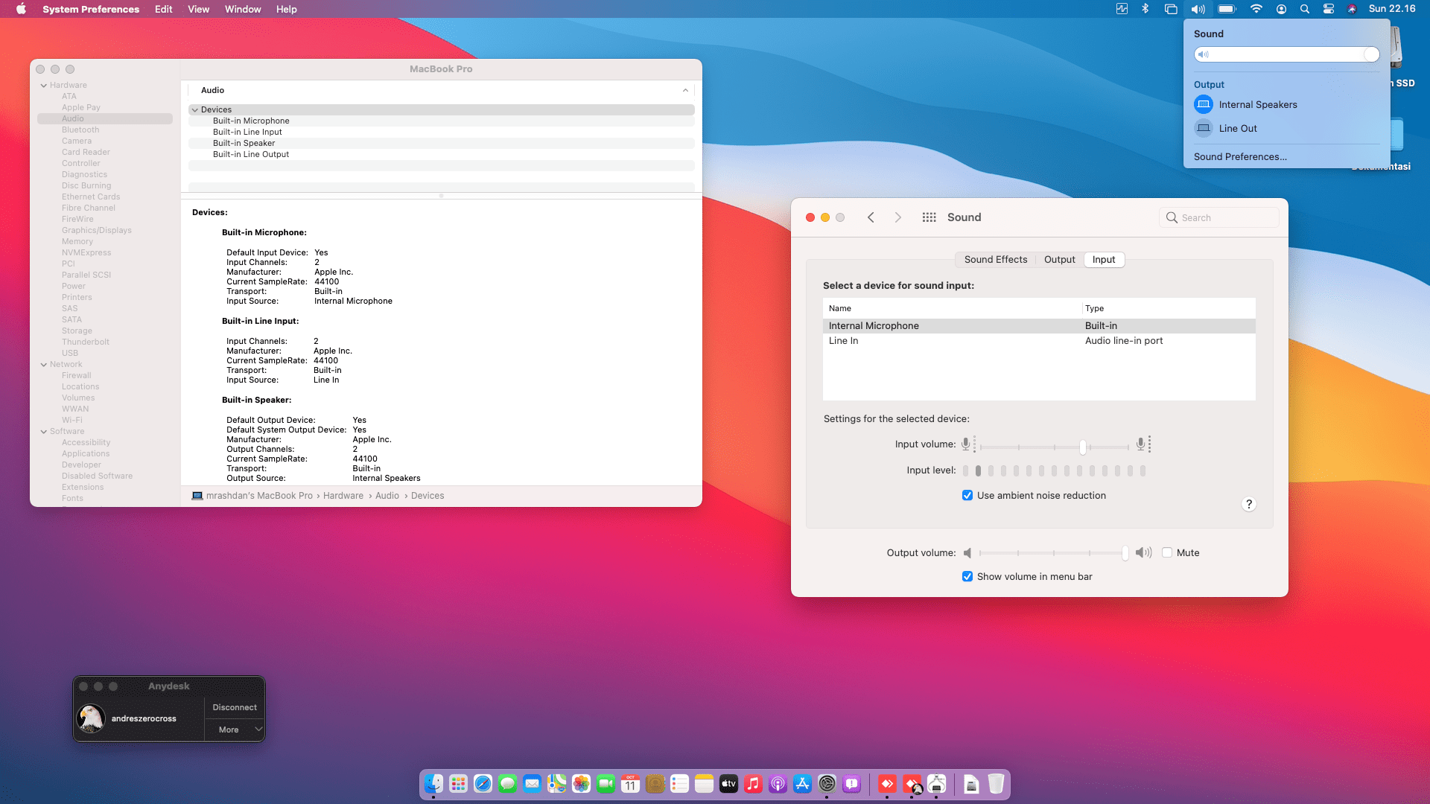The image size is (1430, 804).
Task: Click the Bluetooth icon in the menu bar
Action: pyautogui.click(x=1145, y=9)
